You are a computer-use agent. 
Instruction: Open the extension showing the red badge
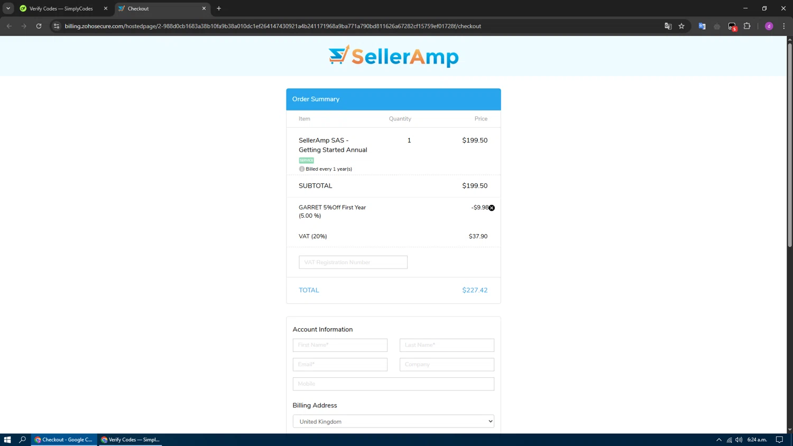tap(732, 26)
